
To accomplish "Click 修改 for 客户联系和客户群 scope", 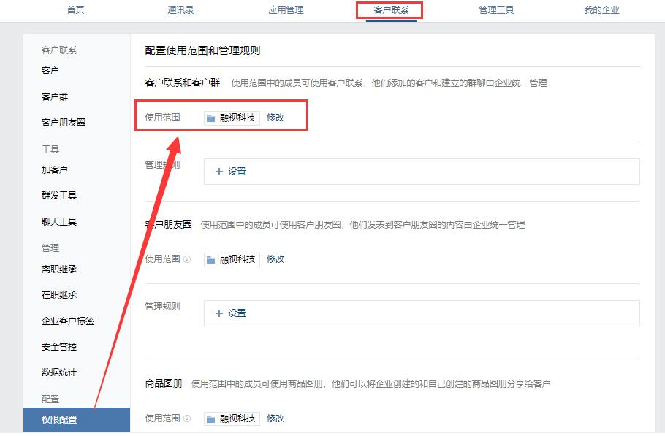I will pos(275,118).
